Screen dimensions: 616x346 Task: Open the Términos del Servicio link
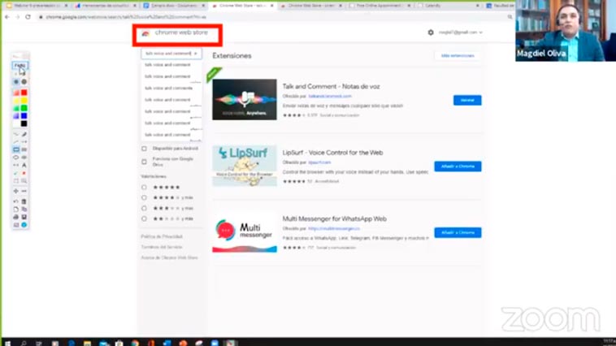162,247
